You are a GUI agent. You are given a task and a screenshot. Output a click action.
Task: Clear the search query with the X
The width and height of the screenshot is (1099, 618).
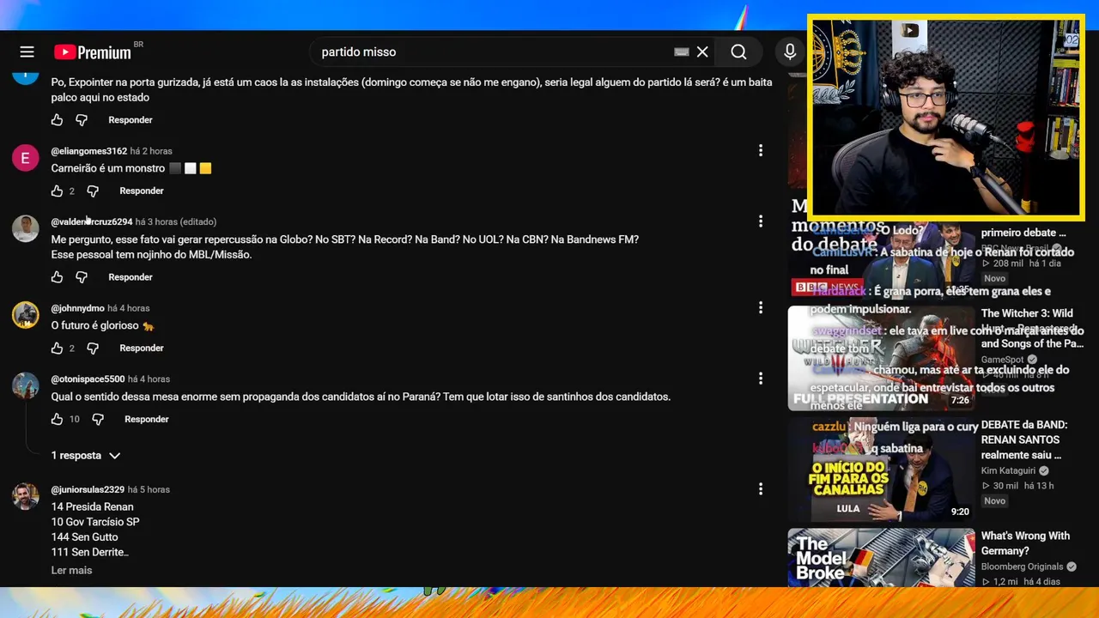(702, 52)
